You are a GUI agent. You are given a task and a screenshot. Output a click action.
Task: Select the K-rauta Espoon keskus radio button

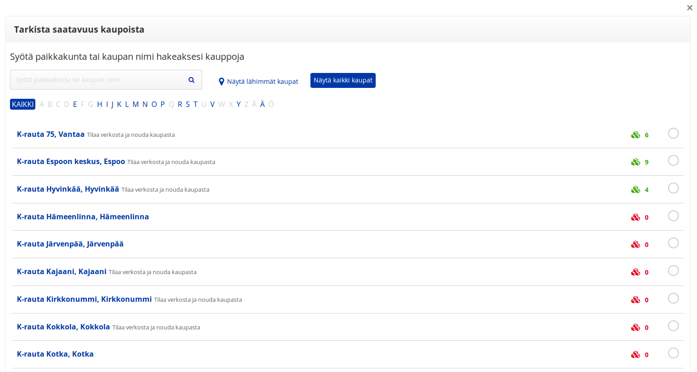673,160
